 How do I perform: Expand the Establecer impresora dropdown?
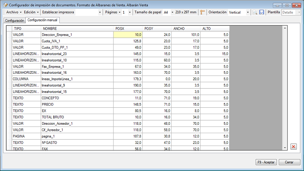point(100,12)
